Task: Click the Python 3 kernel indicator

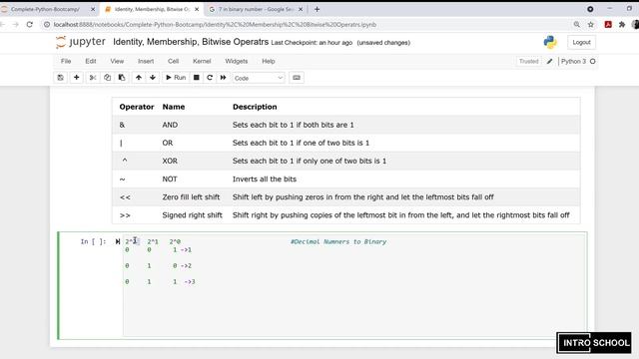Action: [x=578, y=61]
